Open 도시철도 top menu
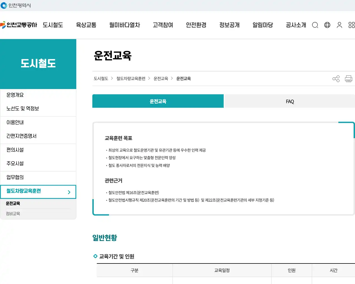This screenshot has height=284, width=355. coord(53,25)
